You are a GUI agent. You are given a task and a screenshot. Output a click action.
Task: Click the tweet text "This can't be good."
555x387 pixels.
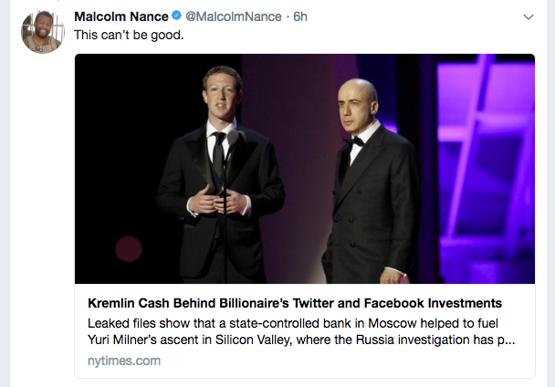(128, 35)
